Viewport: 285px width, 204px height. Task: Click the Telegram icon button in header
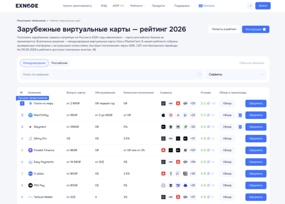pos(250,6)
